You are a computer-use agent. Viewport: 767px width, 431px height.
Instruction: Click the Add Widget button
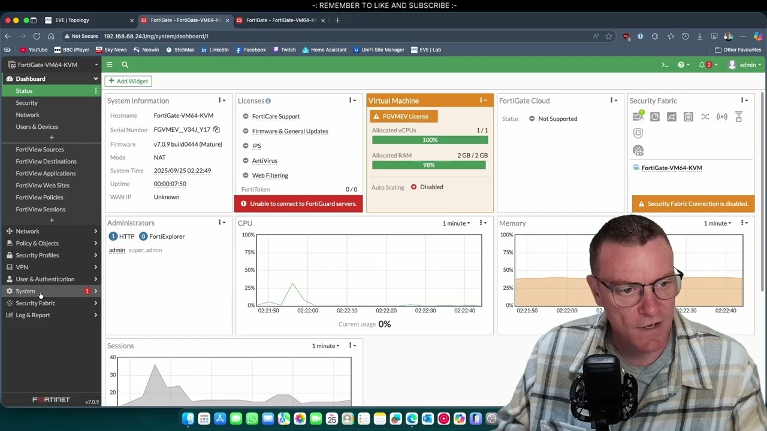(128, 81)
